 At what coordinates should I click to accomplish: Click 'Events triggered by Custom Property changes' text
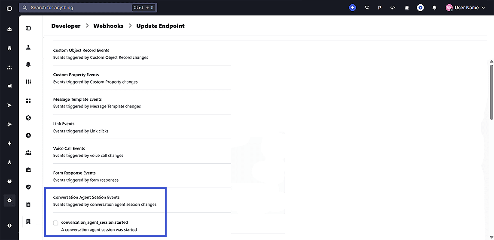(x=95, y=82)
